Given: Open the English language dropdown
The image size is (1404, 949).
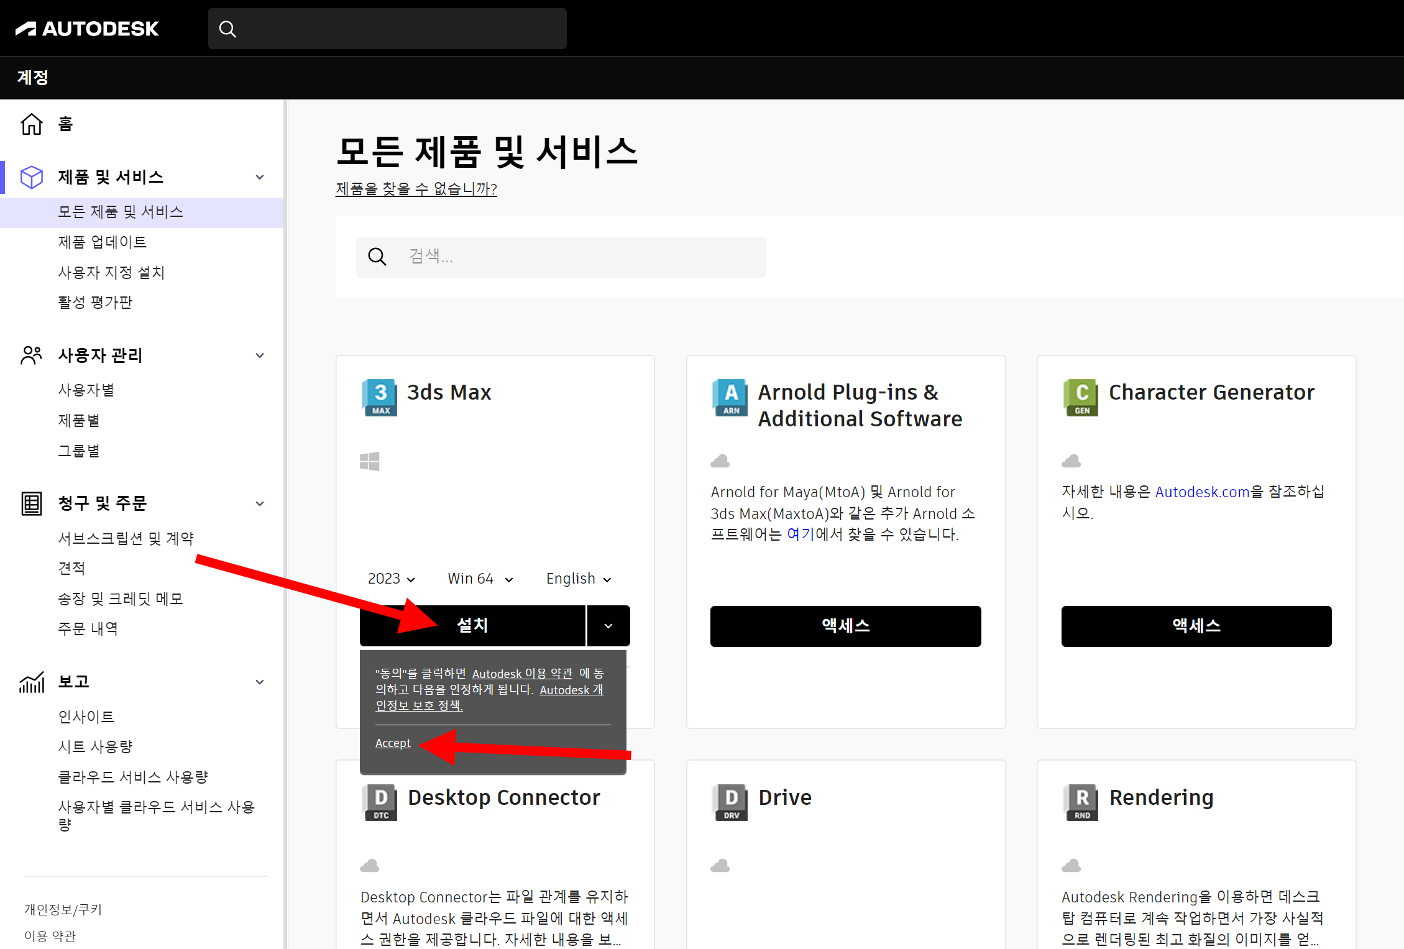Looking at the screenshot, I should 578,579.
